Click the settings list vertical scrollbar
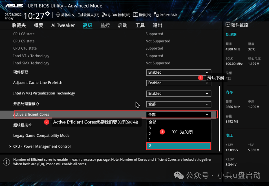Screen dimensions: 269x186 219,119
